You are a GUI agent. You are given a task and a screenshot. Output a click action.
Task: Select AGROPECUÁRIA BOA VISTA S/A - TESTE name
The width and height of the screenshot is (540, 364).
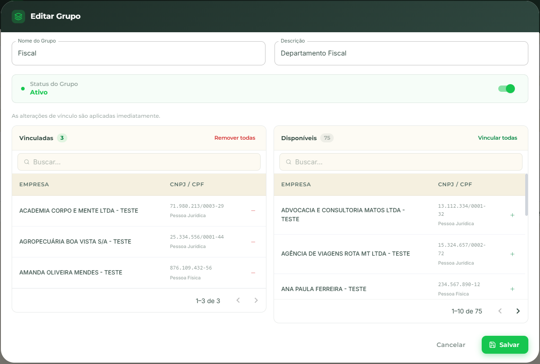pyautogui.click(x=75, y=242)
